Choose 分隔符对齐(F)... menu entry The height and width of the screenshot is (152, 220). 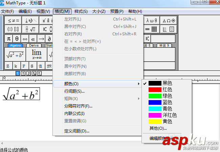[x=98, y=106]
